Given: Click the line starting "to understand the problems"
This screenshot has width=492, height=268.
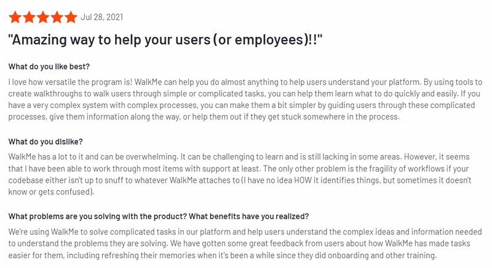Looking at the screenshot, I should (245, 243).
